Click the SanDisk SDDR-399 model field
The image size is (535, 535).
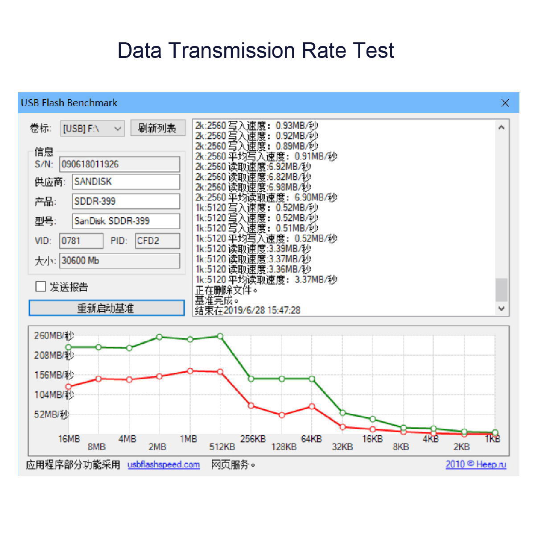point(126,221)
